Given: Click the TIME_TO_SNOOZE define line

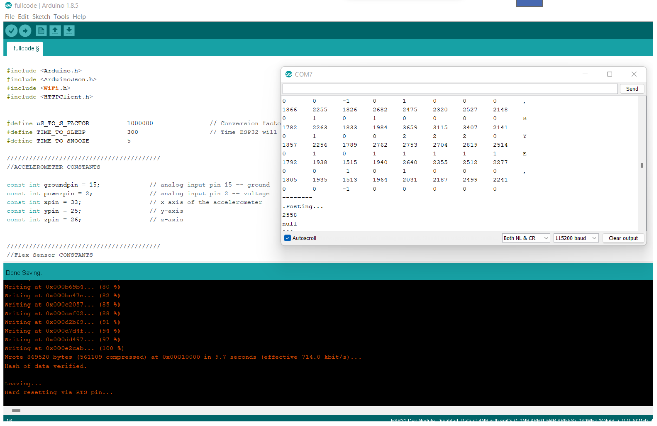Looking at the screenshot, I should click(69, 141).
